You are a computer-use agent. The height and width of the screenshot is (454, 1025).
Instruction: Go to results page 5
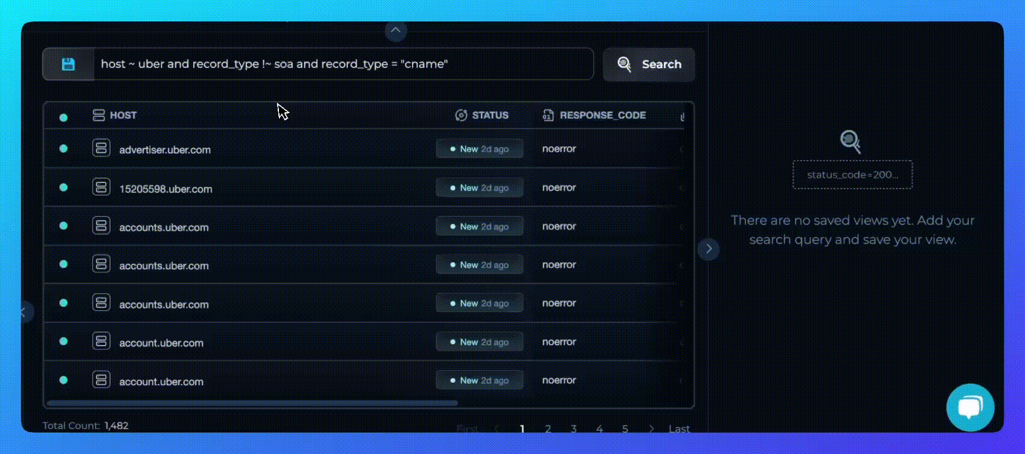point(625,429)
